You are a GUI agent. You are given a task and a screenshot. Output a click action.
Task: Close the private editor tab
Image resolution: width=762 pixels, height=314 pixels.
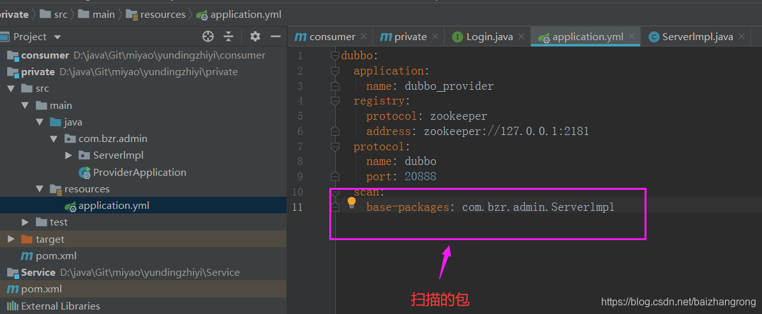pyautogui.click(x=435, y=36)
